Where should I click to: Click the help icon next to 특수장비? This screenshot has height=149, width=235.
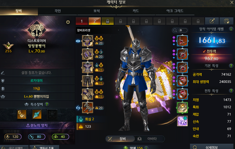coord(47,104)
